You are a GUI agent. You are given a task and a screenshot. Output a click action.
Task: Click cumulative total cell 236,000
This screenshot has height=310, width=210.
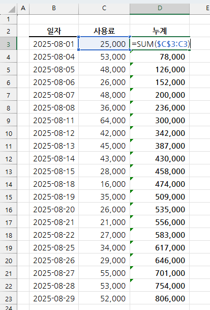[x=160, y=107]
